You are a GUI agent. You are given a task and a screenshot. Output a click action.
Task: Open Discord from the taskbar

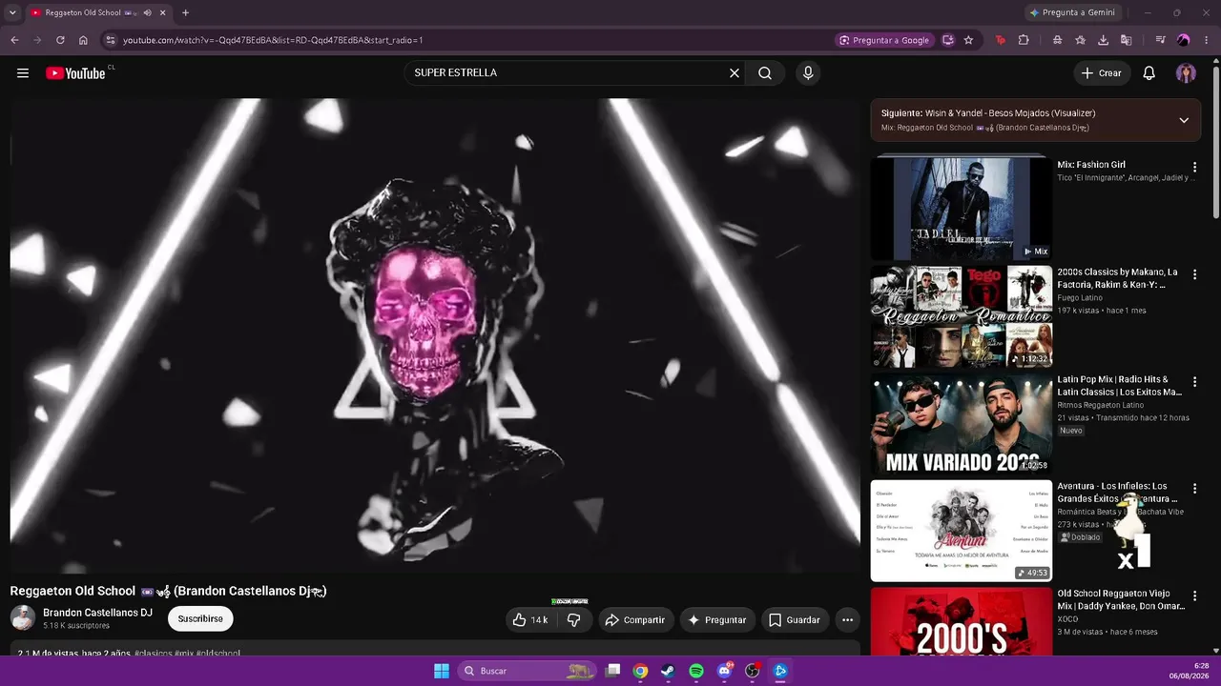pos(725,671)
